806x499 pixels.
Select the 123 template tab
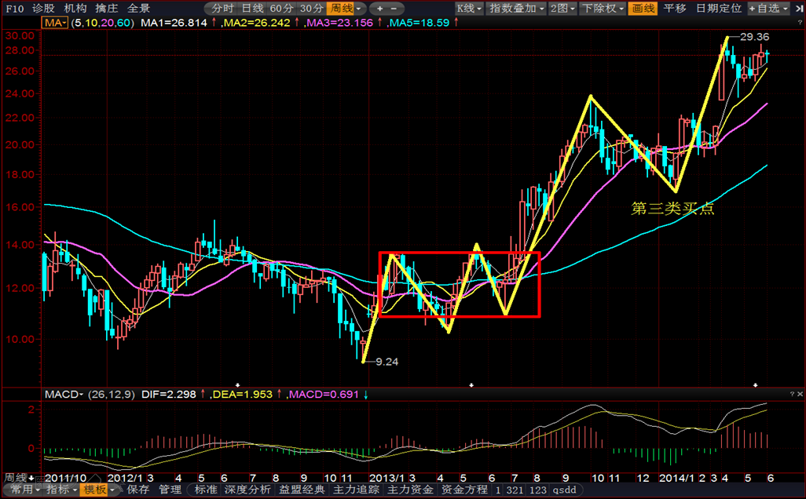(537, 490)
